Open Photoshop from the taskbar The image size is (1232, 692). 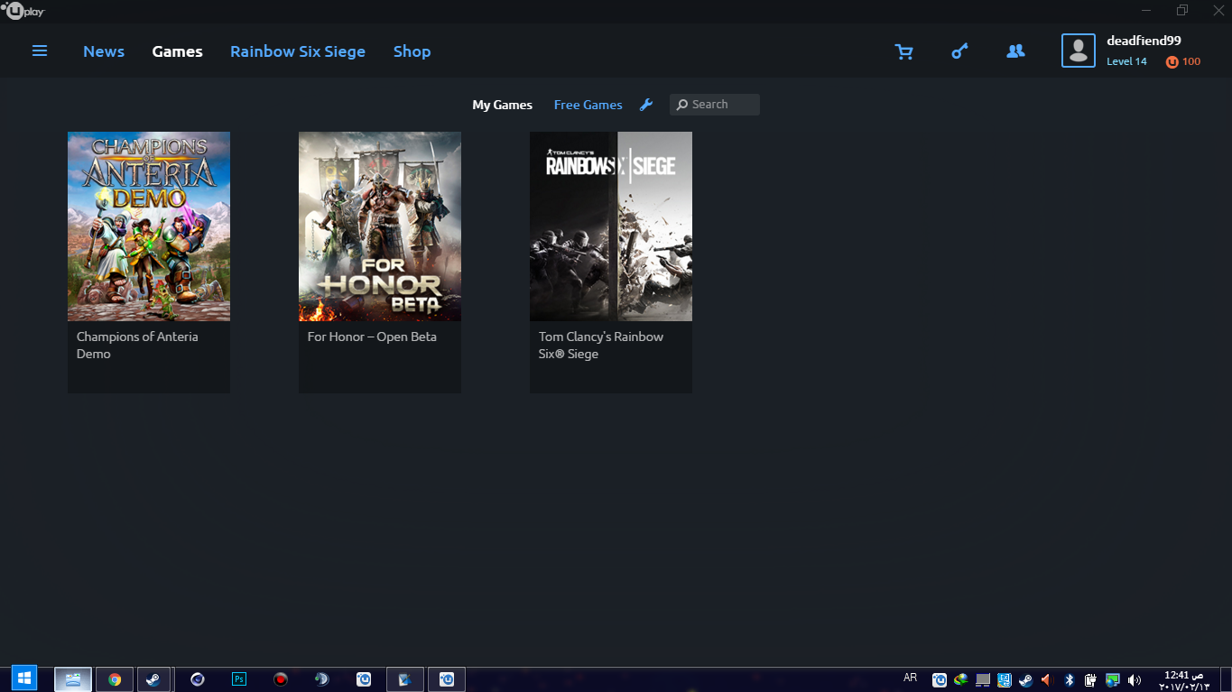(239, 679)
